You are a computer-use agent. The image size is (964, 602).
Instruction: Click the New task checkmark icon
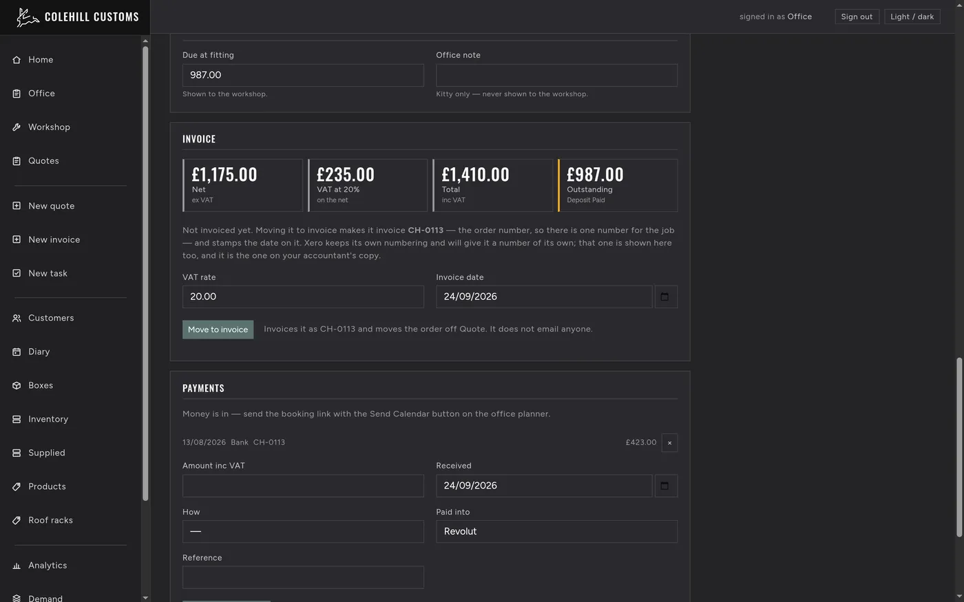17,273
